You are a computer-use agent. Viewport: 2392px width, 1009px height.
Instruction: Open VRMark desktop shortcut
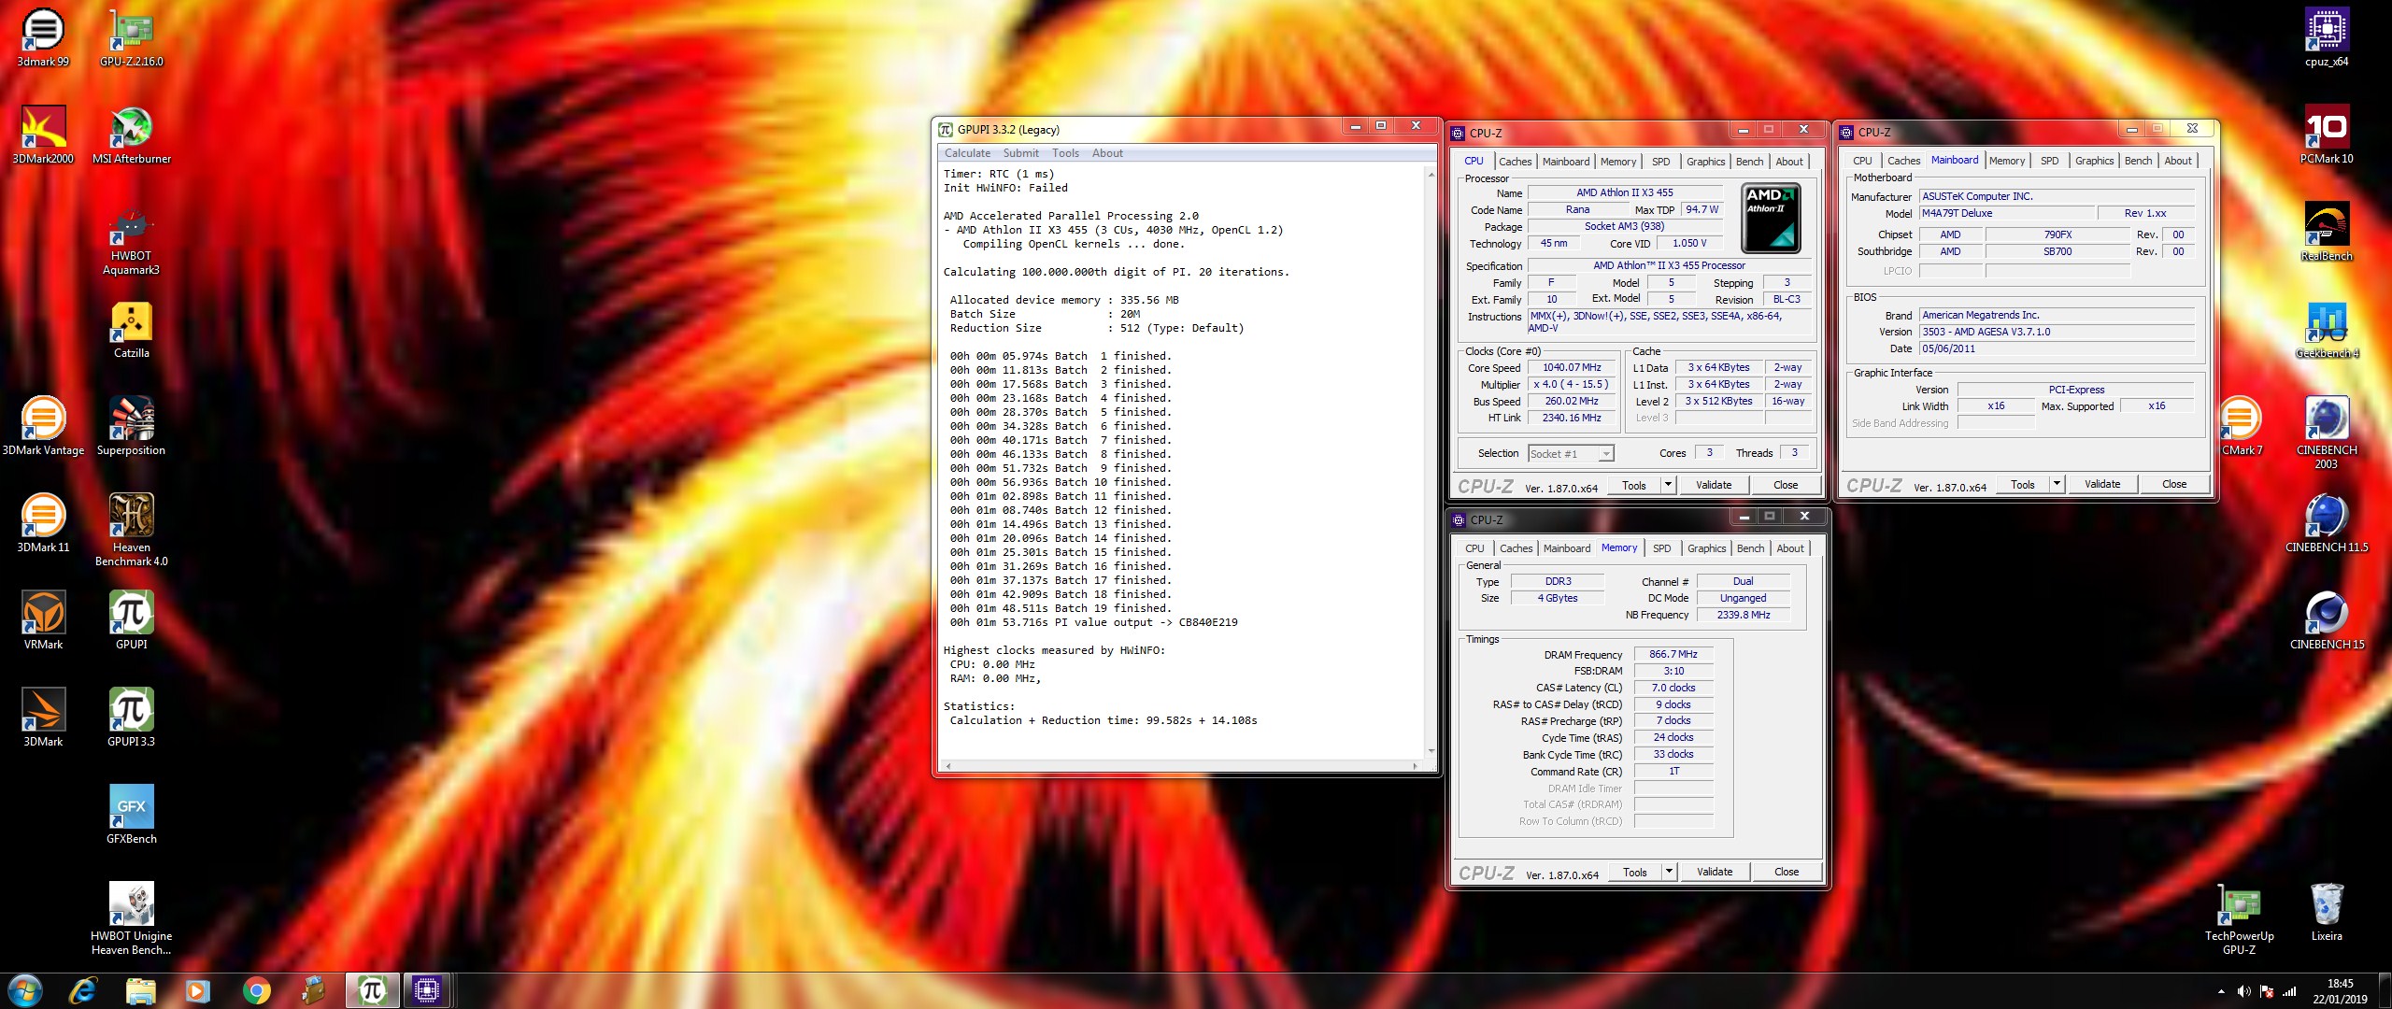click(x=43, y=621)
